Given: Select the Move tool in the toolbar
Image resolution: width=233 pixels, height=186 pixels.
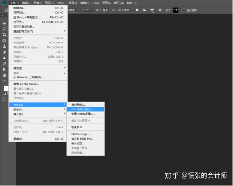Looking at the screenshot, I should [4, 23].
